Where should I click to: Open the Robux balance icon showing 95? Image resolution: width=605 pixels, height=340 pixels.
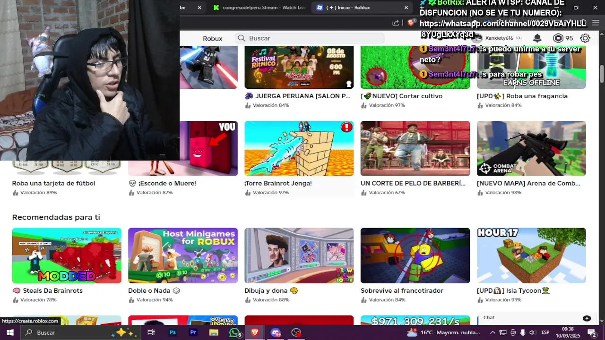(558, 38)
